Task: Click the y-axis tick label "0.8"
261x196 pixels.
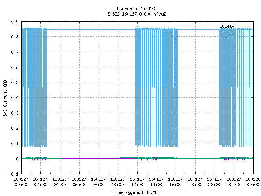Action: click(15, 37)
